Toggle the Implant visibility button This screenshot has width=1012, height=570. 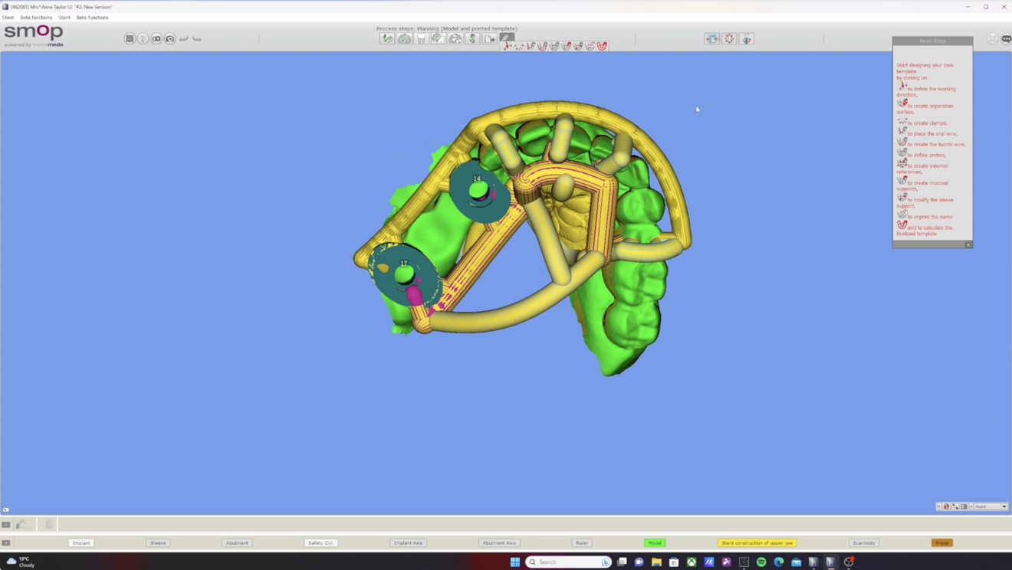pyautogui.click(x=80, y=542)
